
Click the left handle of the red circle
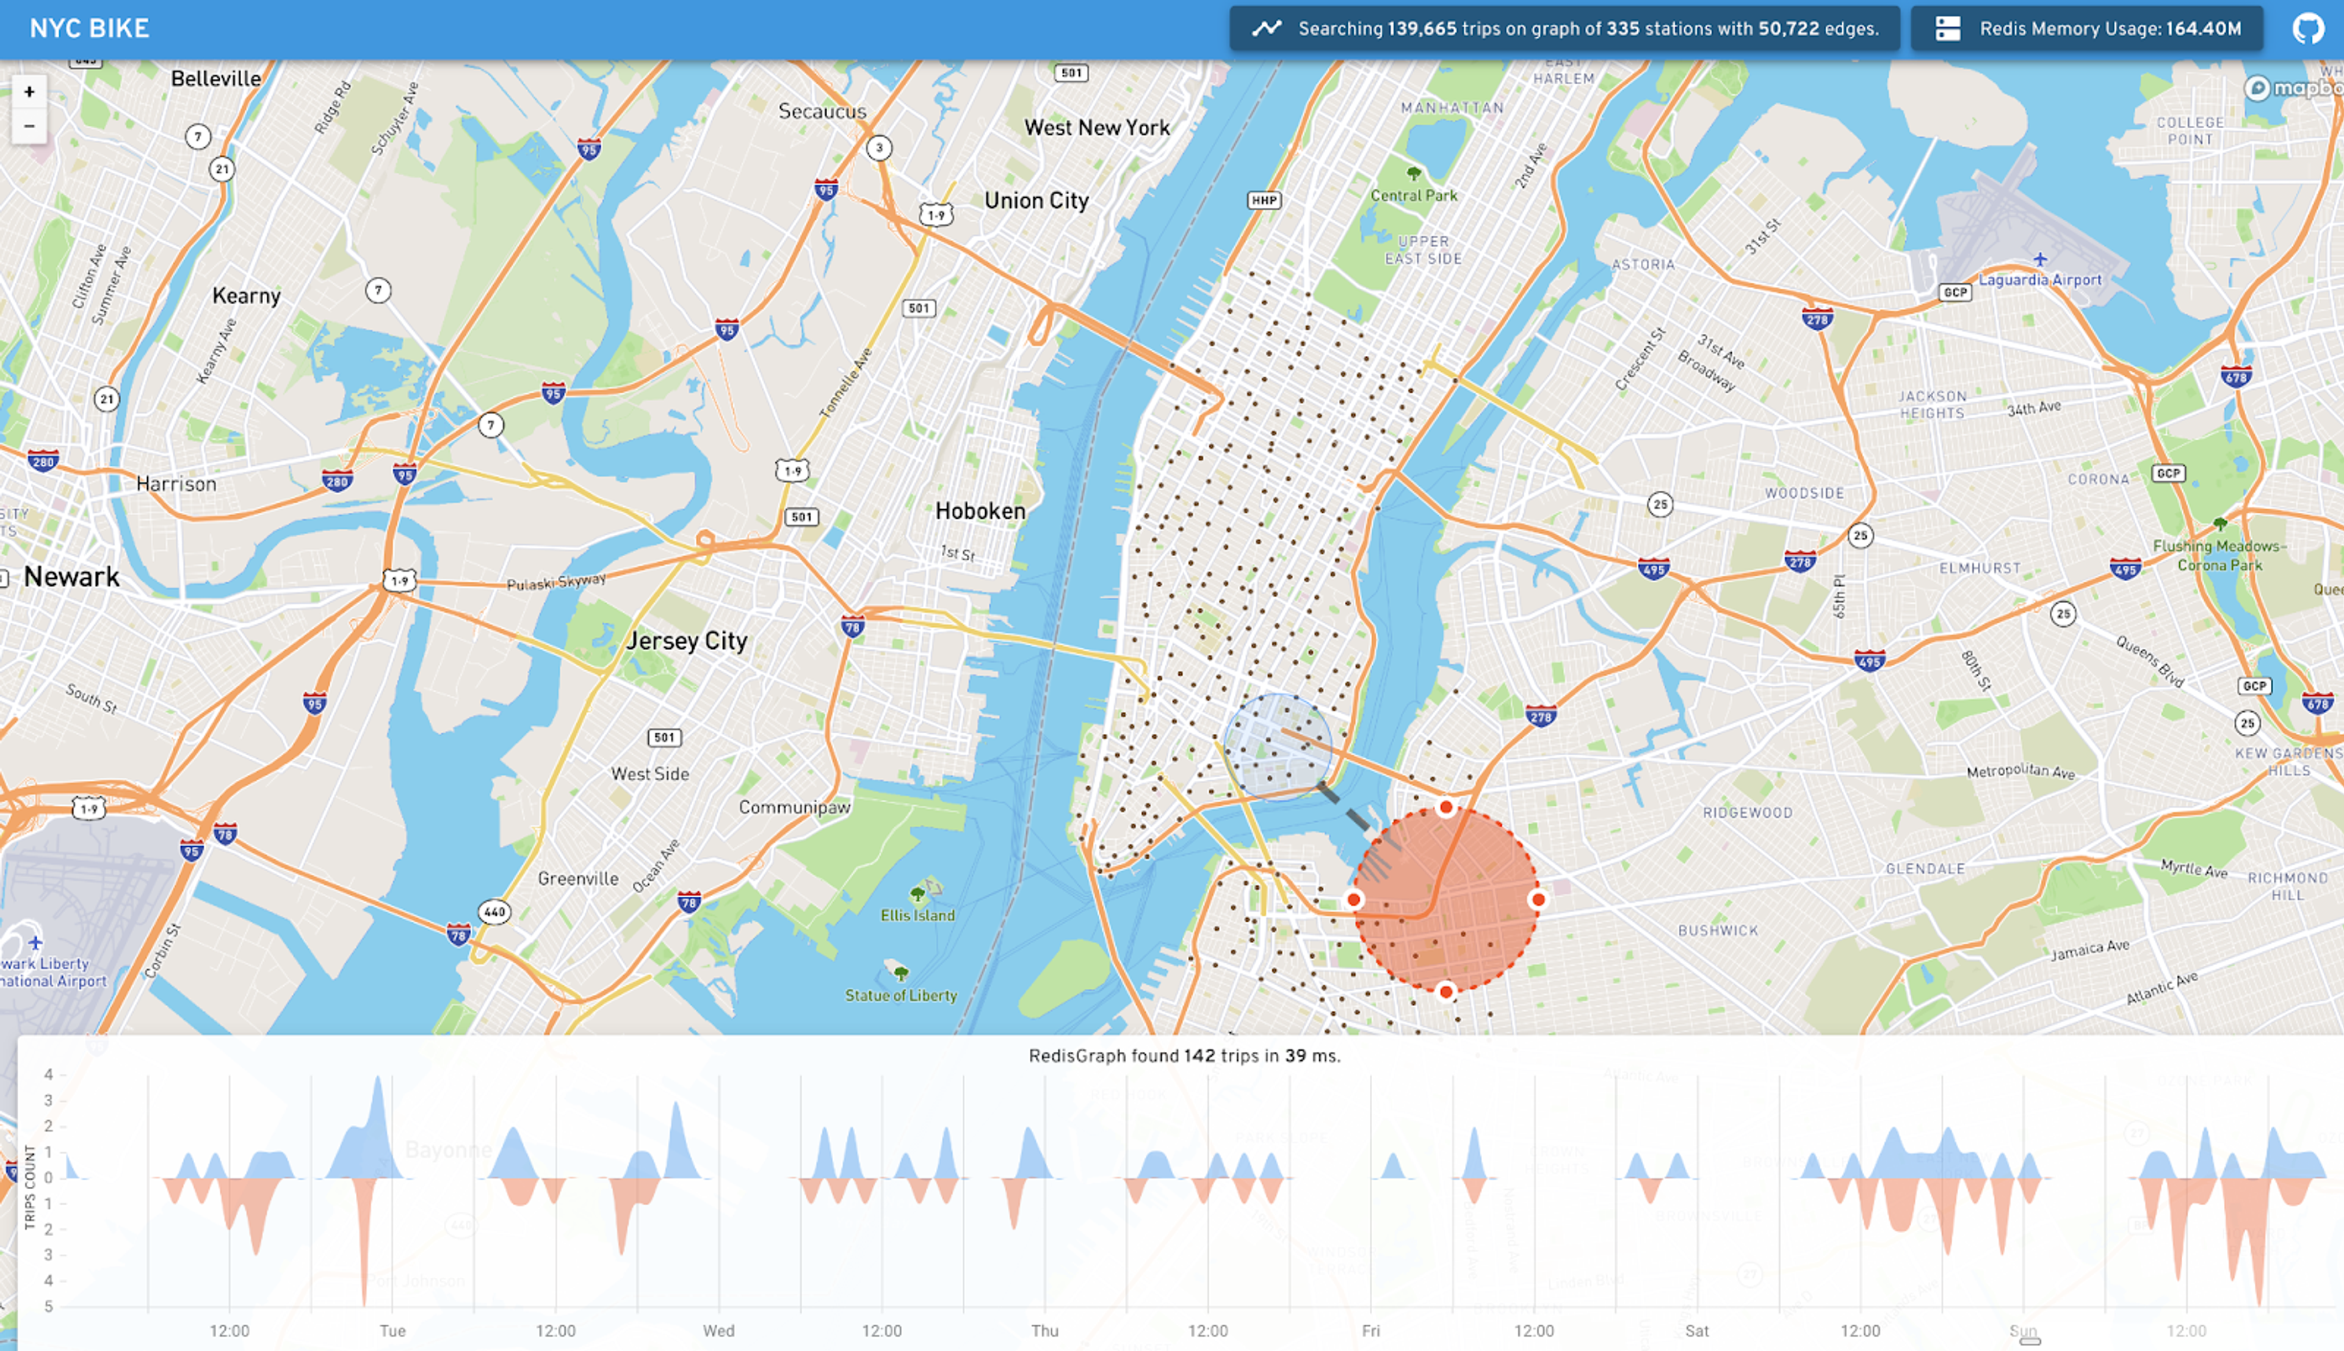1353,899
